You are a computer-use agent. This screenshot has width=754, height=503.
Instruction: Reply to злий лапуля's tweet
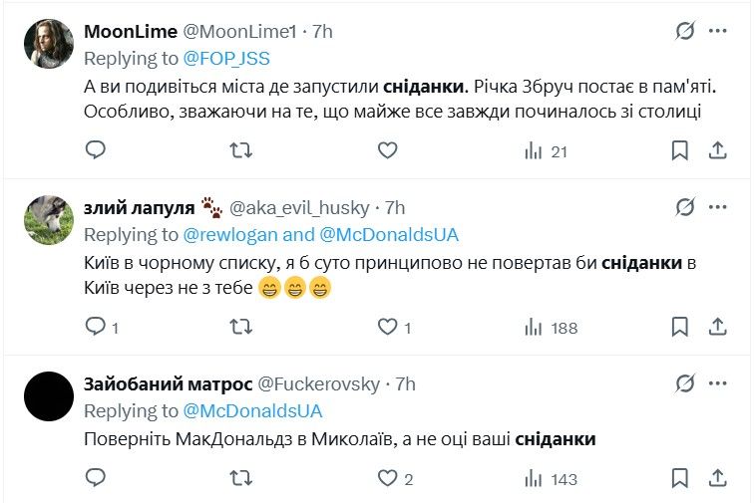click(96, 327)
